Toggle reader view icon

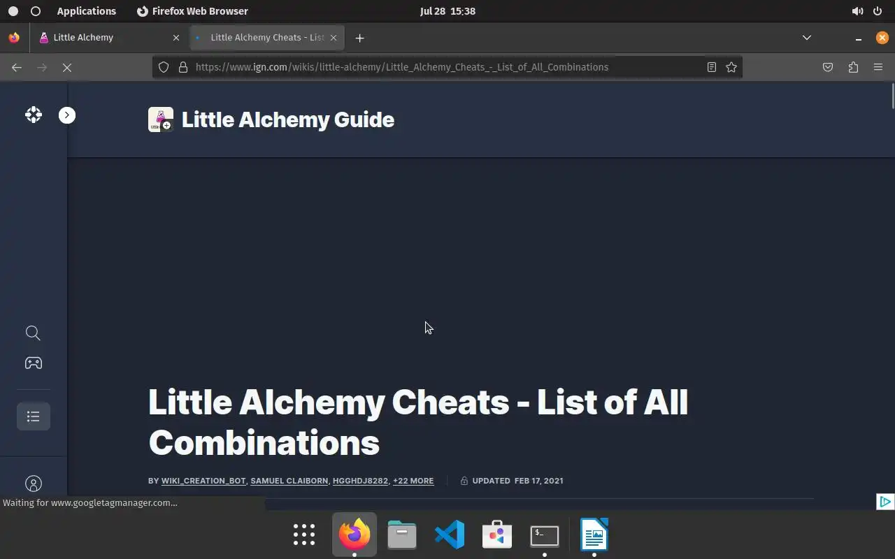pos(711,67)
